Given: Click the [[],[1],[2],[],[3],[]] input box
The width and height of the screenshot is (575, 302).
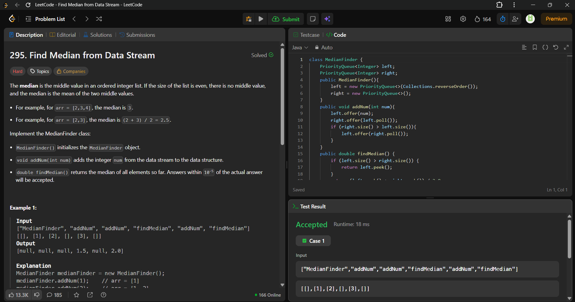Looking at the screenshot, I should pos(427,289).
